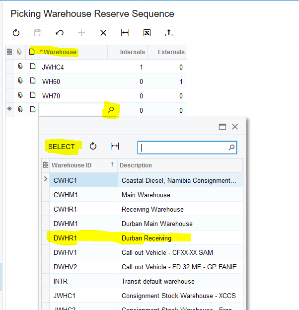Open the note icon for WH60 row
This screenshot has width=299, height=310.
point(32,81)
